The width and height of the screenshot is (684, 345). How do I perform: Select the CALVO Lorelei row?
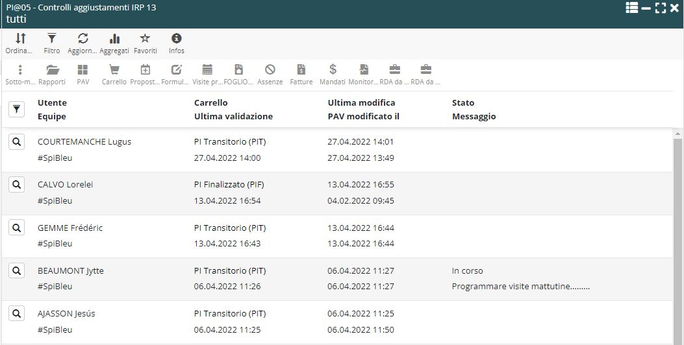[260, 193]
